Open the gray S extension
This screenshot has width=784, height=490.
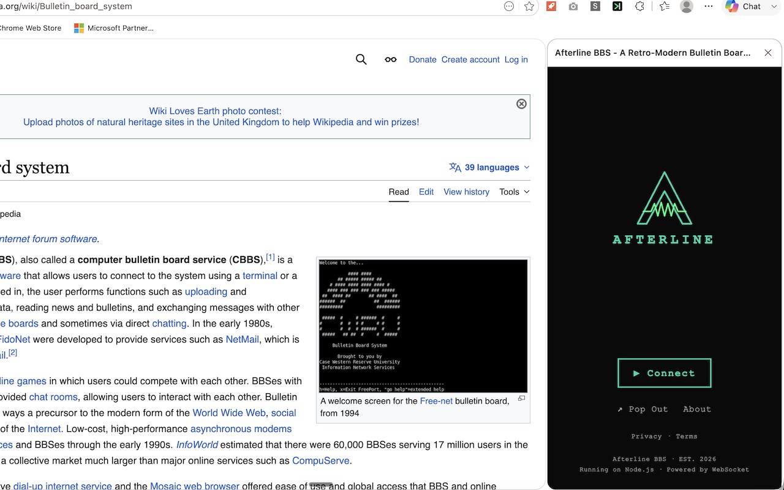pyautogui.click(x=595, y=6)
